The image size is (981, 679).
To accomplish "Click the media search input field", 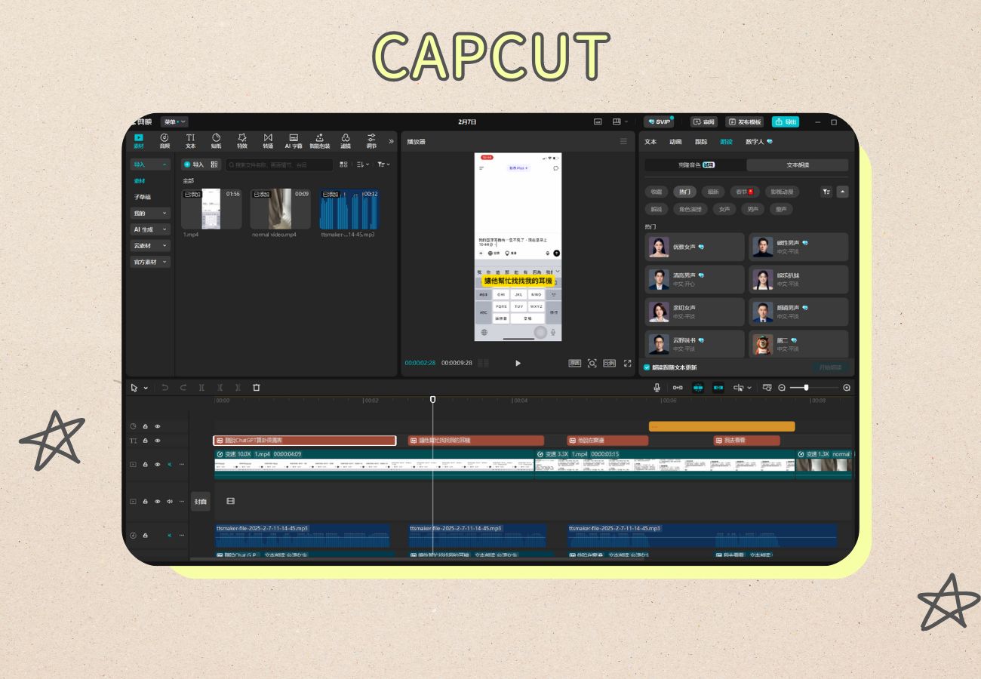I will (x=279, y=164).
